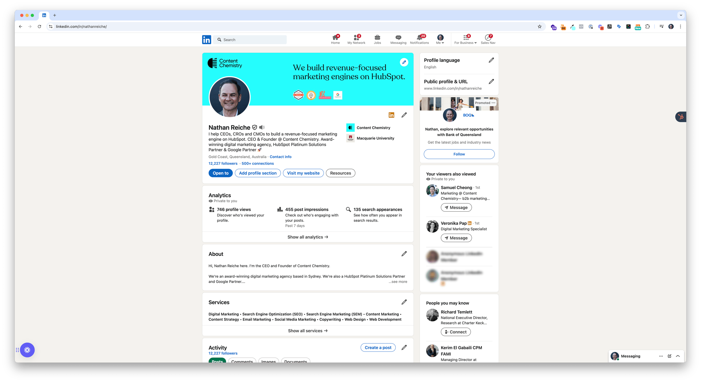The height and width of the screenshot is (382, 701).
Task: Switch to the Documents activity tab
Action: point(295,361)
